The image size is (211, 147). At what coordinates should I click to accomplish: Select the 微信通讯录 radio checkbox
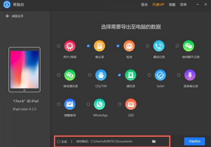[x=58, y=75]
